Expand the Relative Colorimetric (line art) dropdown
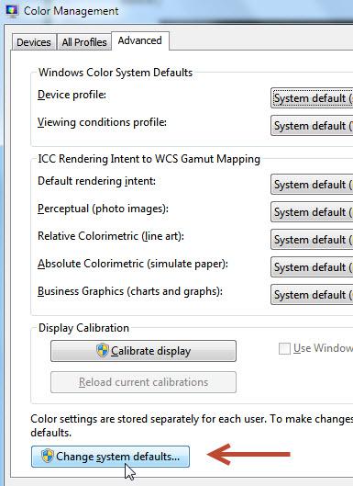The width and height of the screenshot is (353, 486). (x=312, y=240)
